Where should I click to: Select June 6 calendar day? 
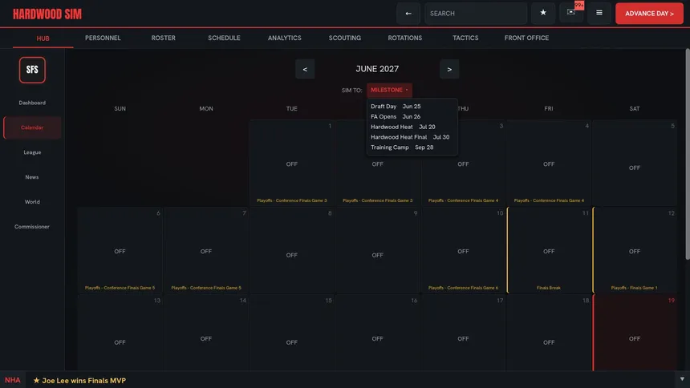tap(120, 250)
